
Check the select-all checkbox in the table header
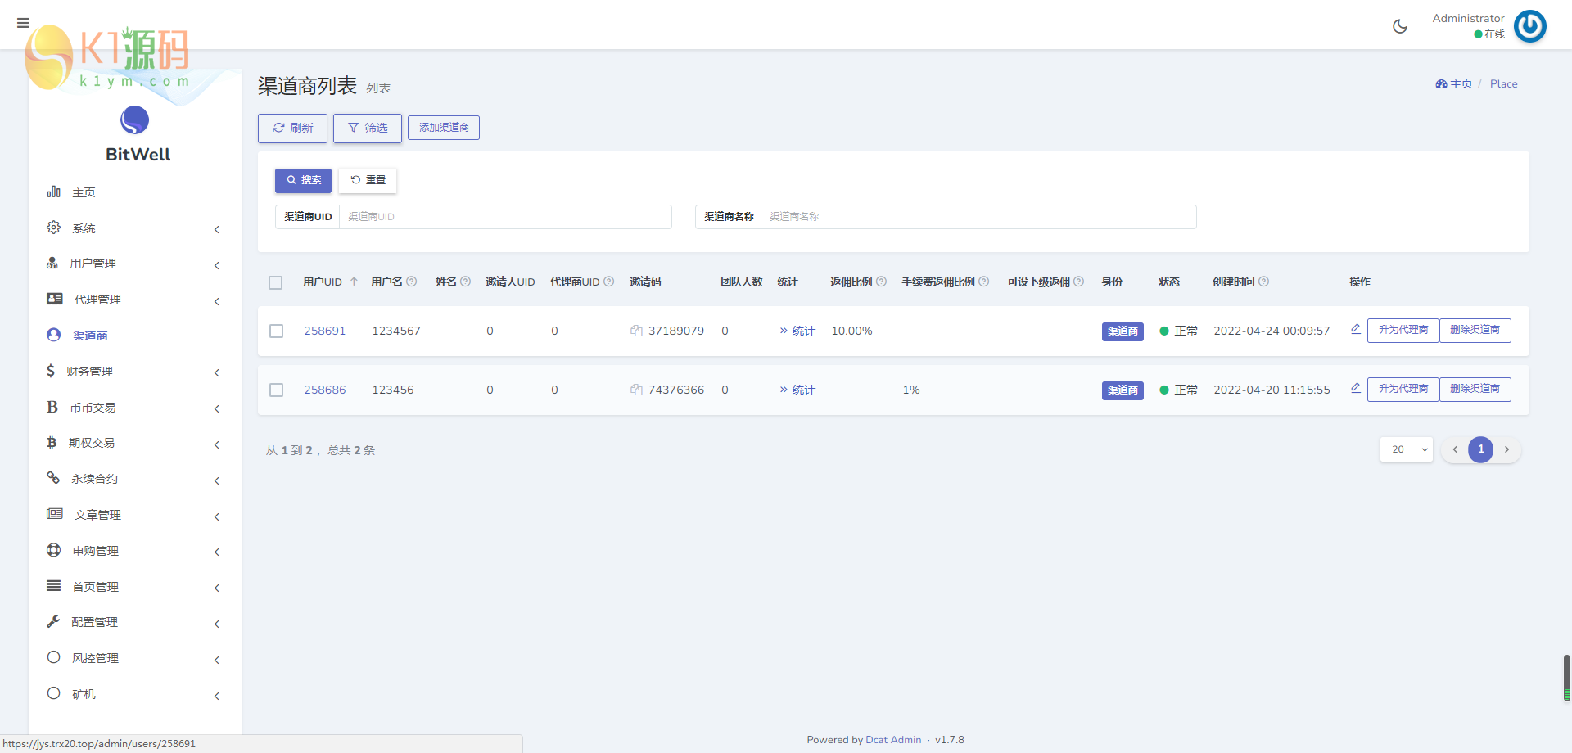276,282
